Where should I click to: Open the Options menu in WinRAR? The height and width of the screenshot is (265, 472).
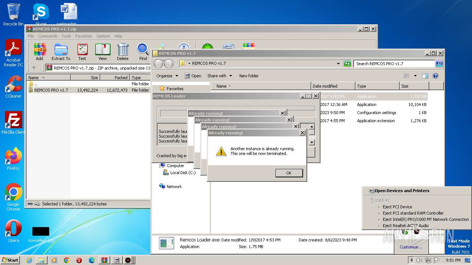tap(103, 36)
